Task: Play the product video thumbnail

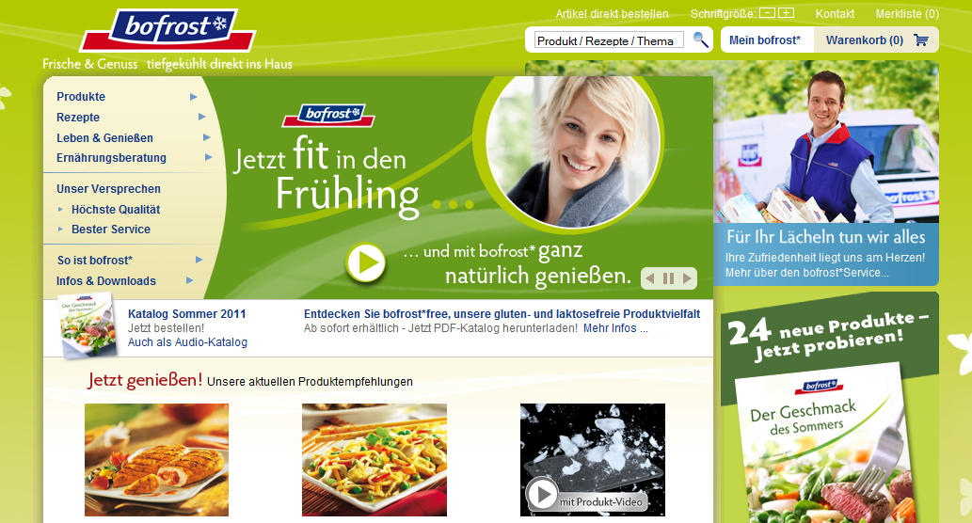Action: click(542, 495)
